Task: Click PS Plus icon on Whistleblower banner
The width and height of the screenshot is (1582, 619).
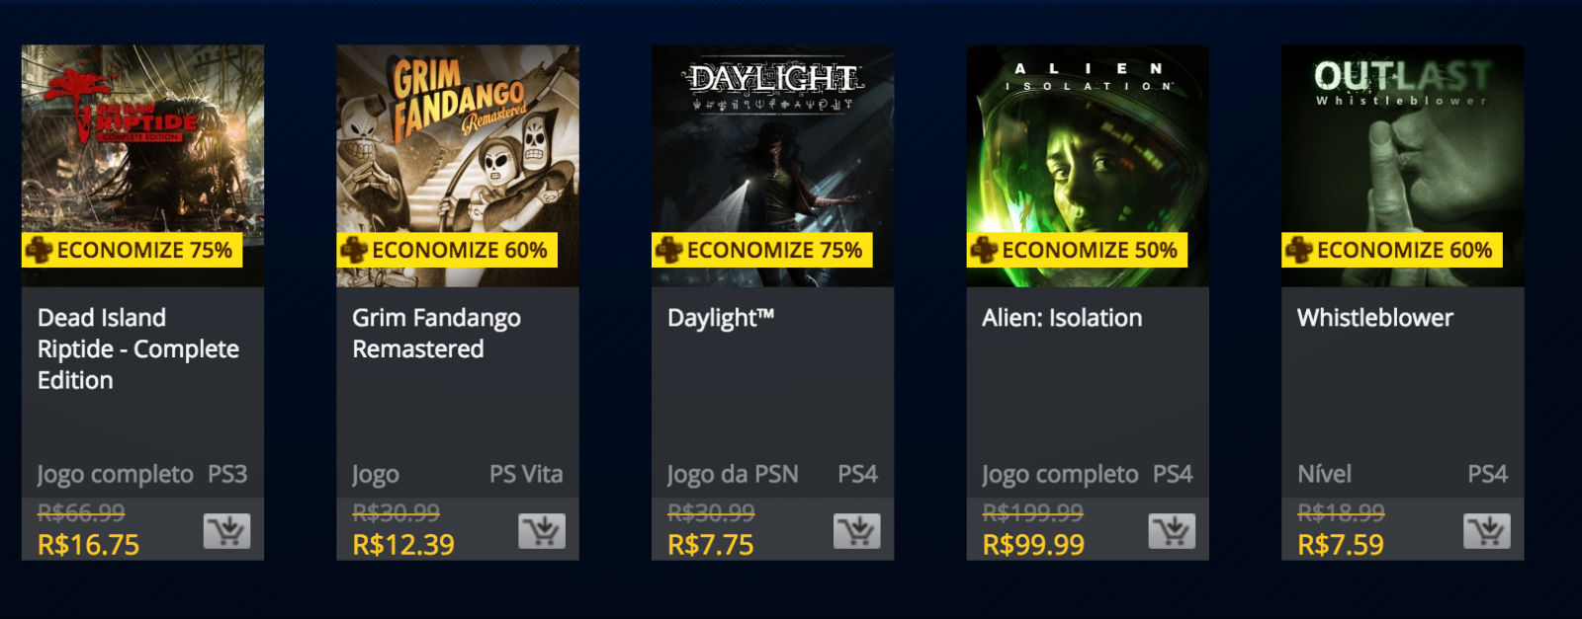Action: (x=1298, y=250)
